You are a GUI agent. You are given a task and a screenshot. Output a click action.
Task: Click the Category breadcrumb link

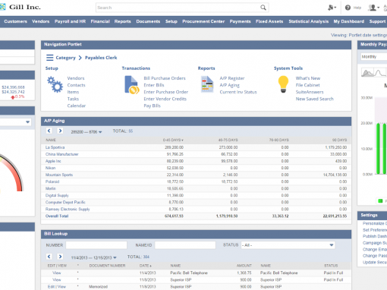pyautogui.click(x=65, y=58)
